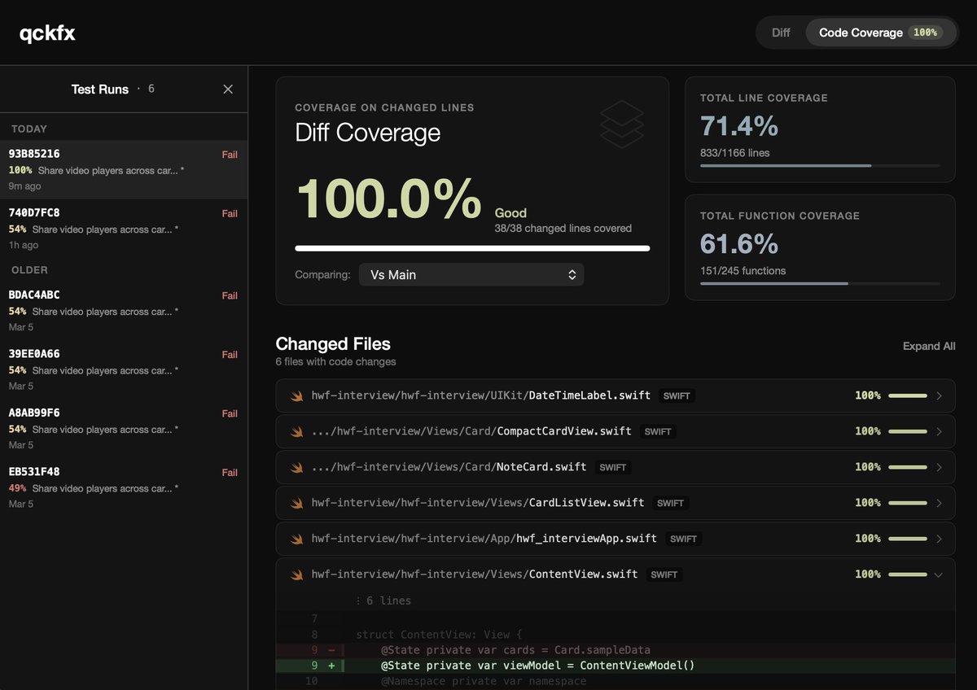
Task: Click the qckfx logo
Action: (x=47, y=33)
